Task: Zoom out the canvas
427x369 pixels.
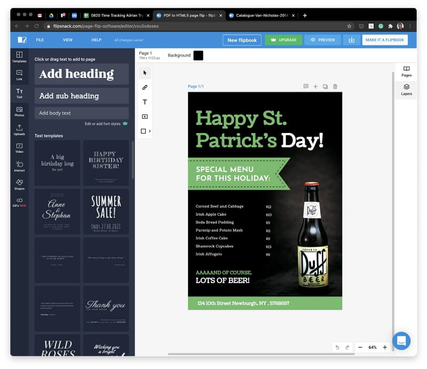Action: pyautogui.click(x=360, y=347)
